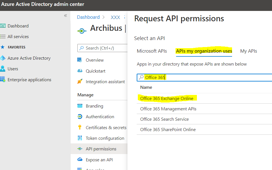Screen dimensions: 272x170
Task: Switch to the Microsoft APIs tab
Action: click(152, 51)
